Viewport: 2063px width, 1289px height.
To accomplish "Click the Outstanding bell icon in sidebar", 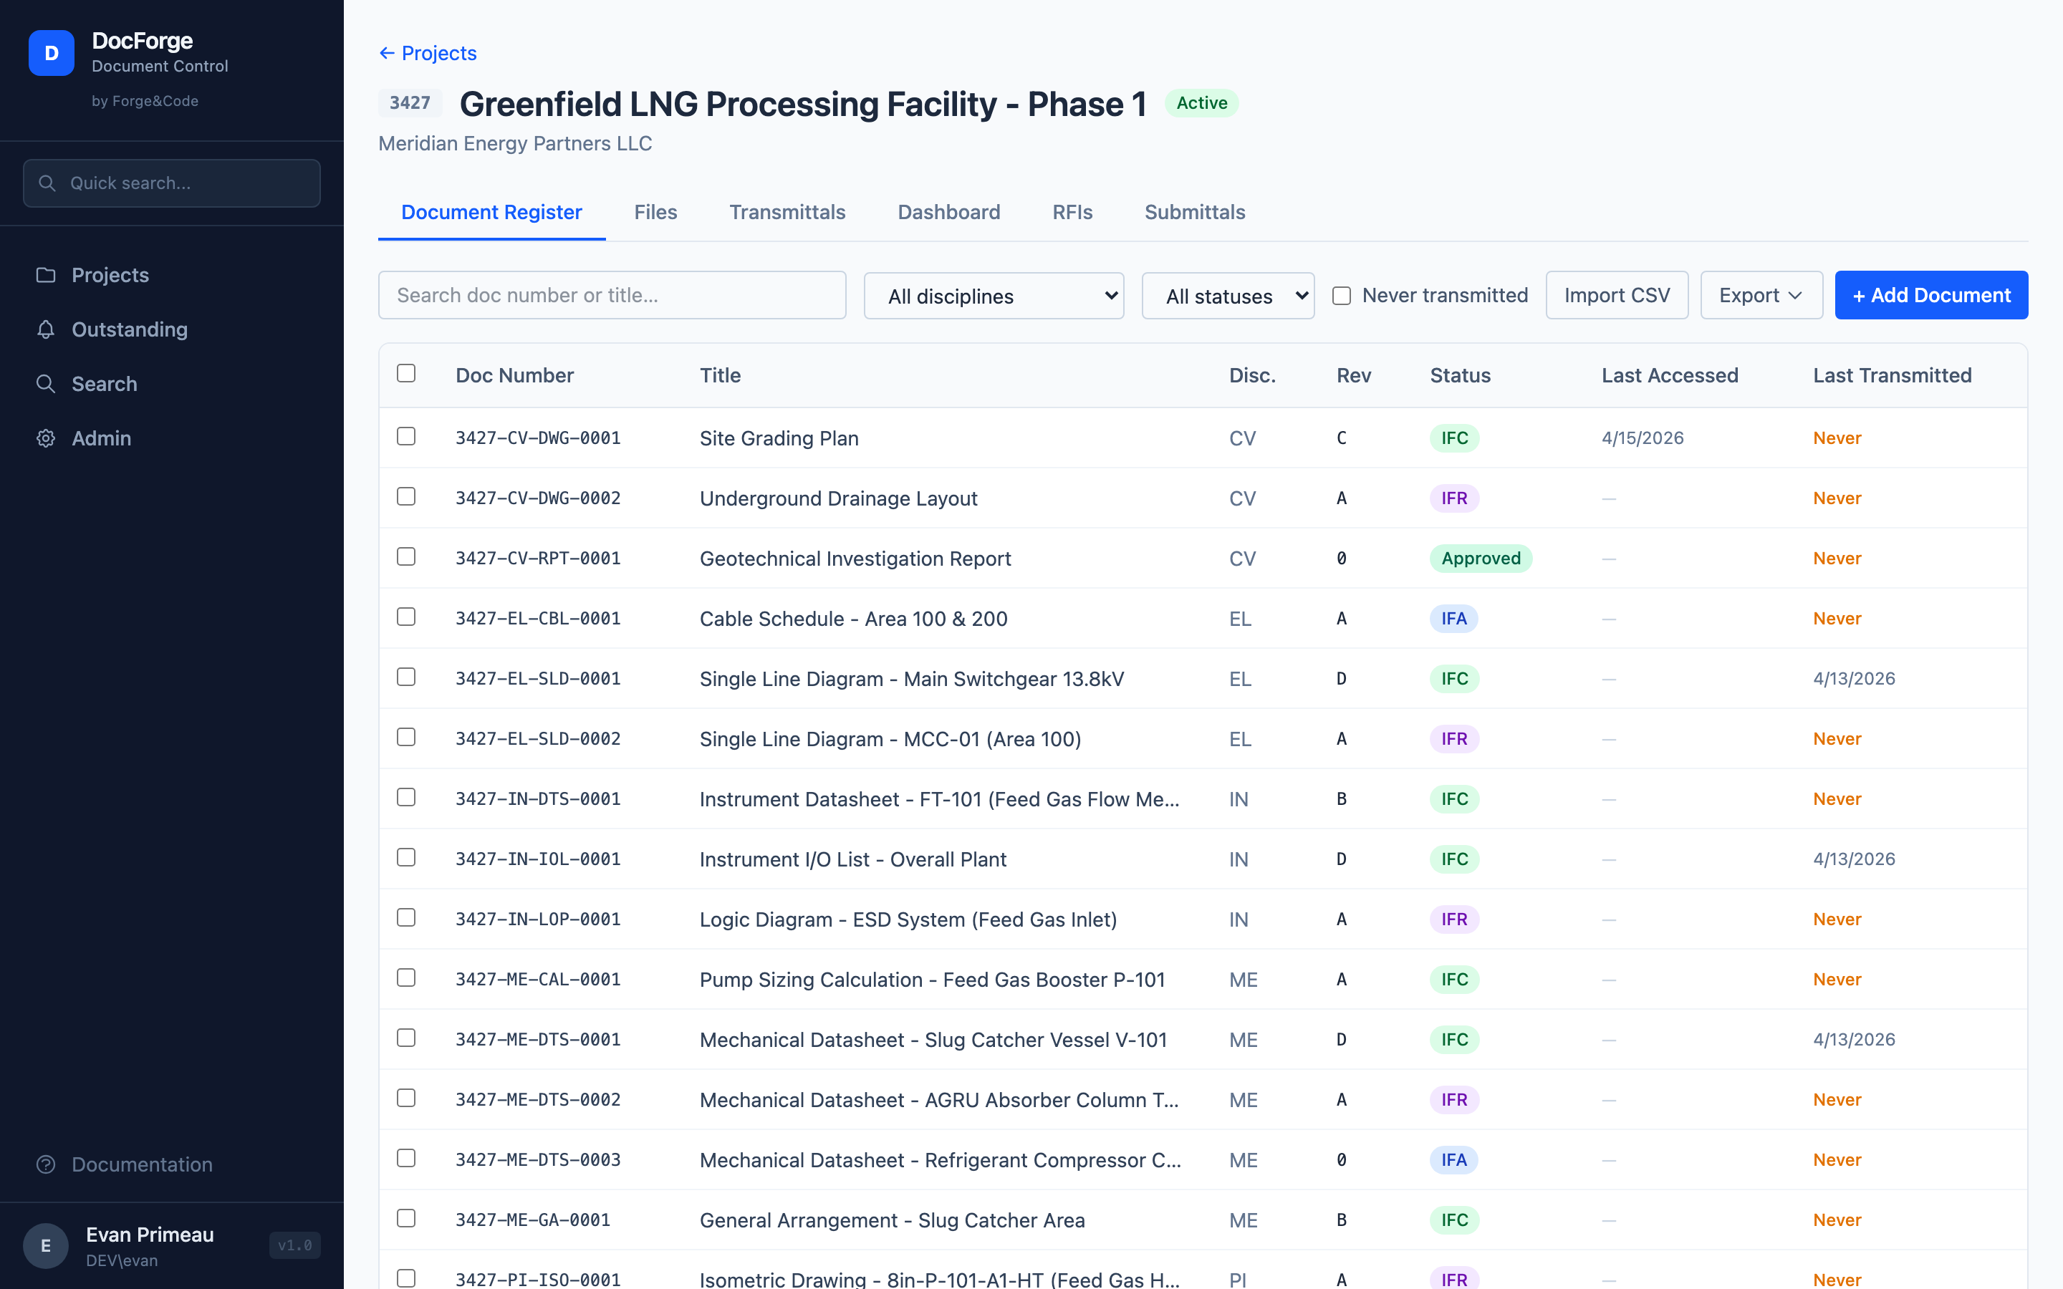I will click(46, 329).
